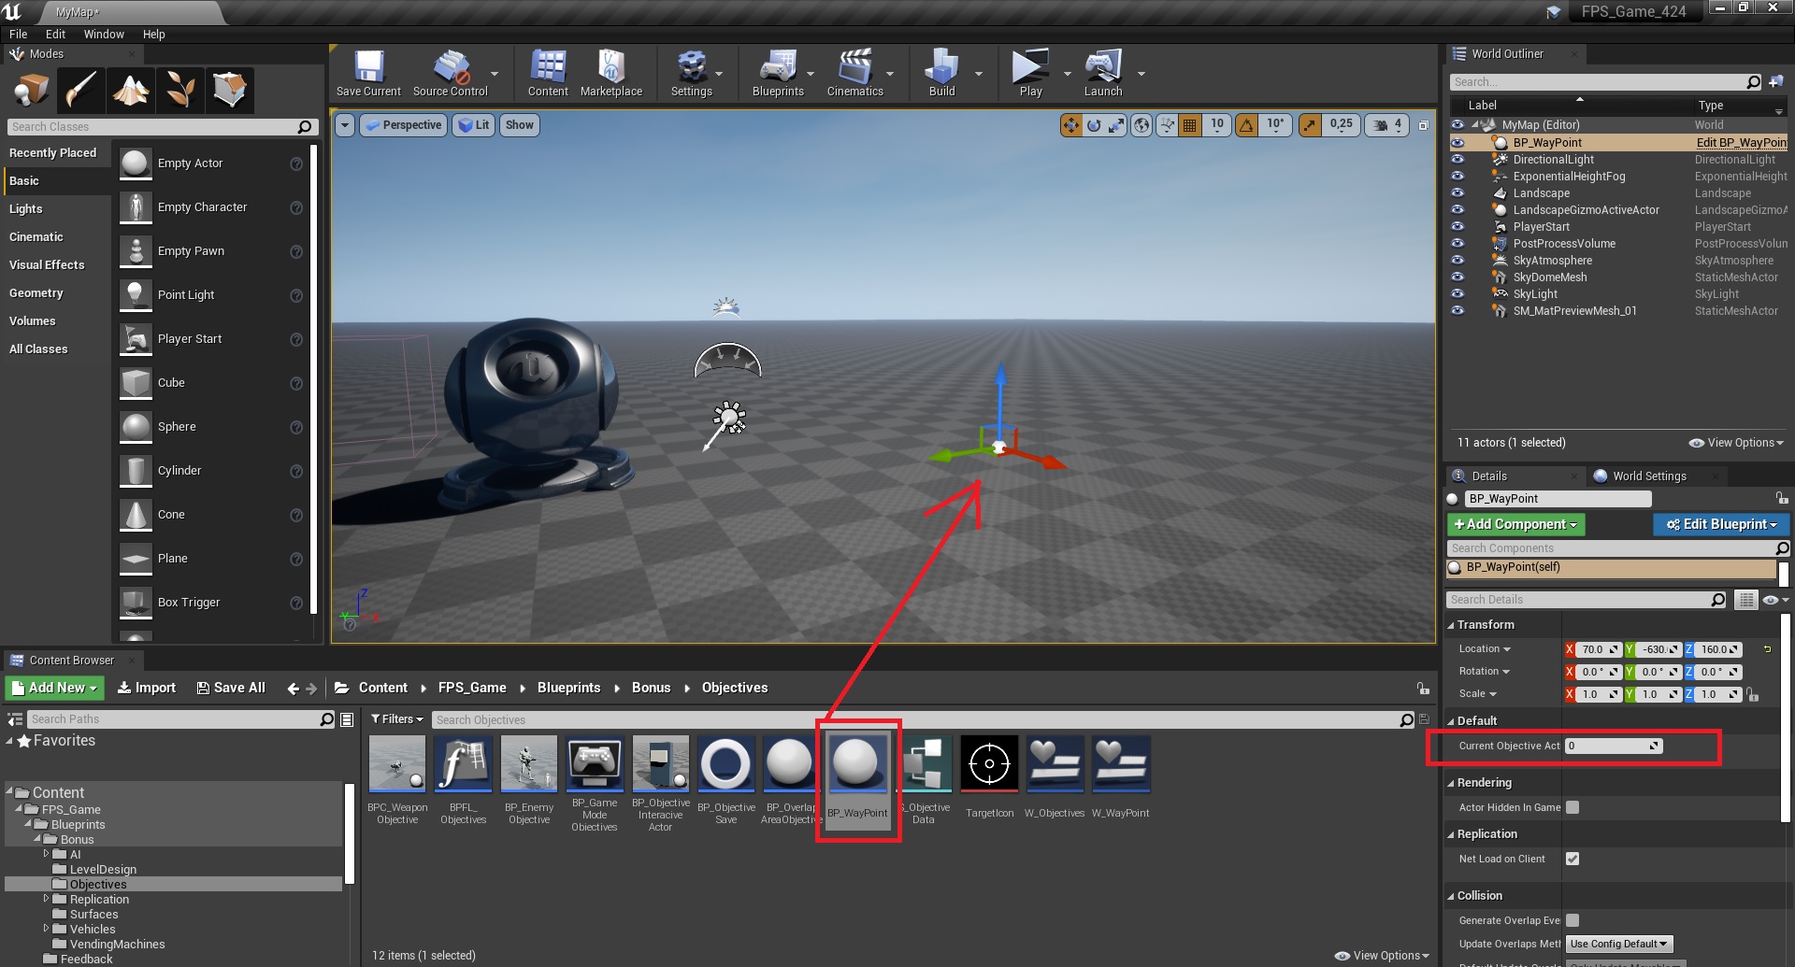Click the Add Component button

pyautogui.click(x=1515, y=524)
